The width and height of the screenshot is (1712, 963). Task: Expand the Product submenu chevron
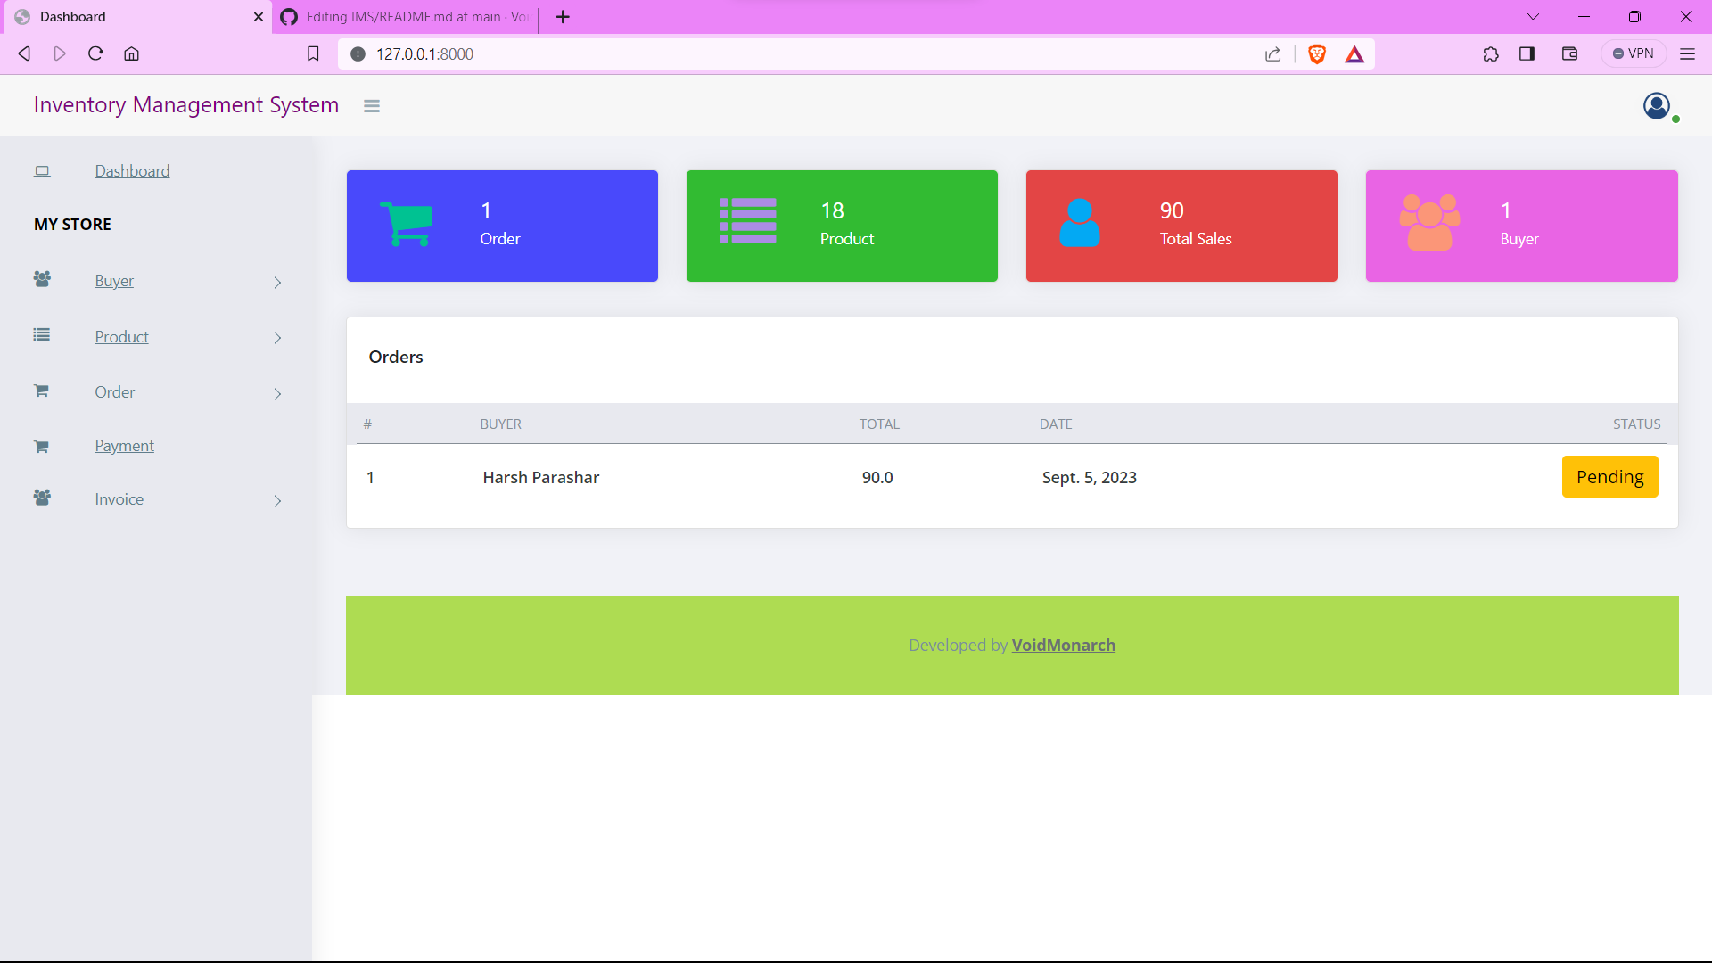(277, 338)
